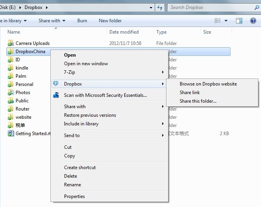The height and width of the screenshot is (207, 261).
Task: Click the Getting Started document icon
Action: pos(11,133)
